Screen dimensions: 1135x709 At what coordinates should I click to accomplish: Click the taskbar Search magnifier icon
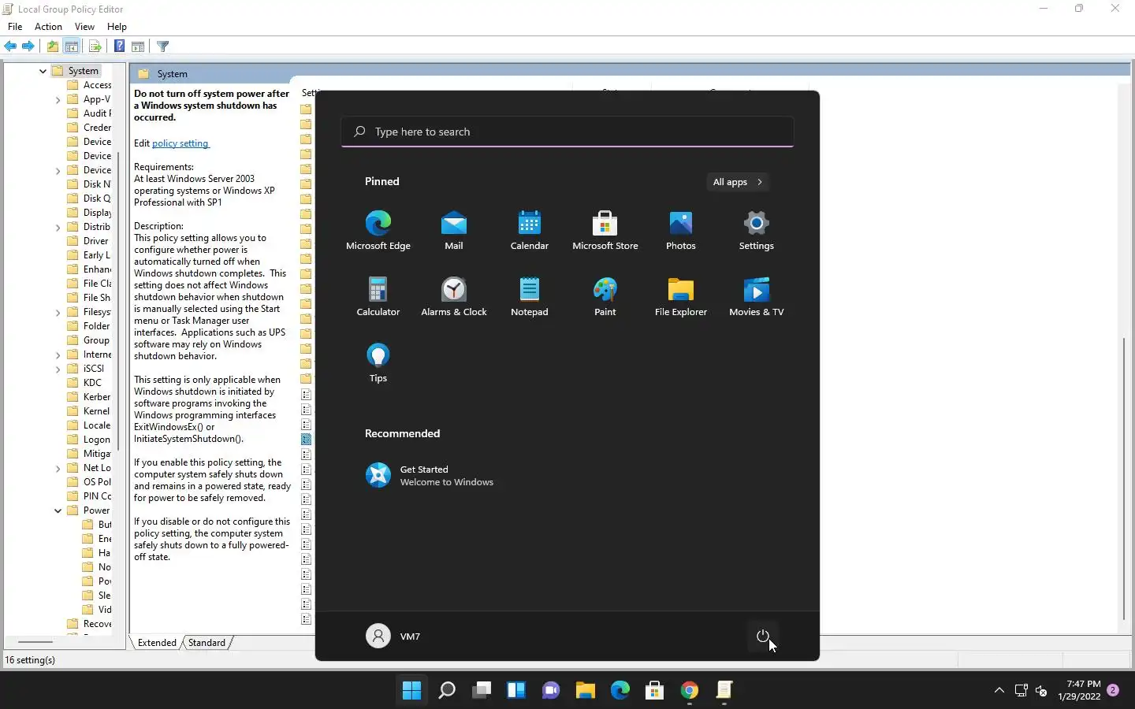pyautogui.click(x=447, y=691)
